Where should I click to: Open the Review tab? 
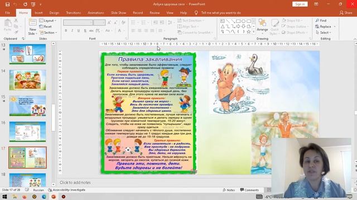pos(155,13)
